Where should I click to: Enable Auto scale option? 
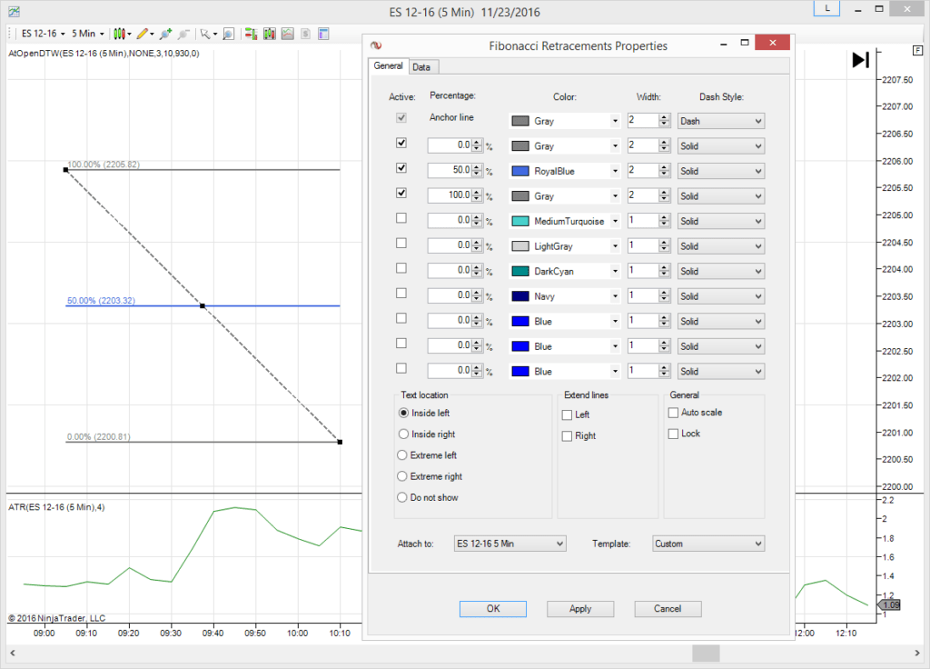(673, 413)
